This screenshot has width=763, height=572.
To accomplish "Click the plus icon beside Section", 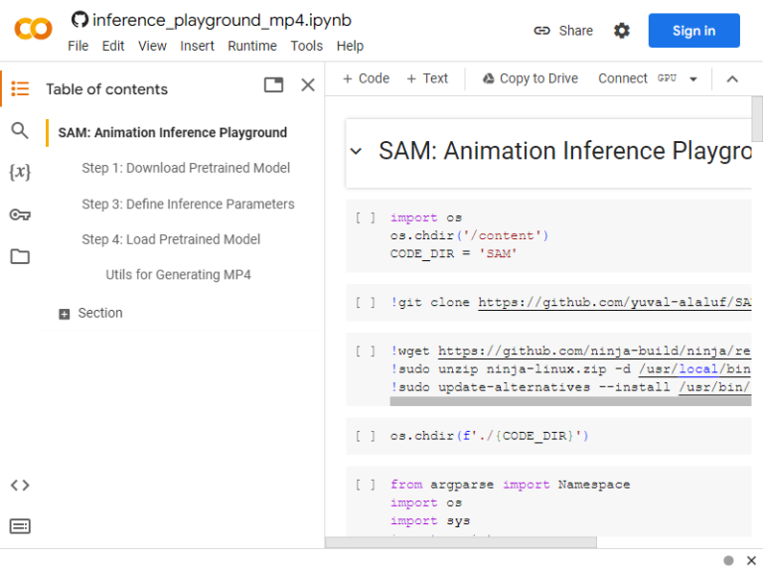I will pyautogui.click(x=65, y=314).
